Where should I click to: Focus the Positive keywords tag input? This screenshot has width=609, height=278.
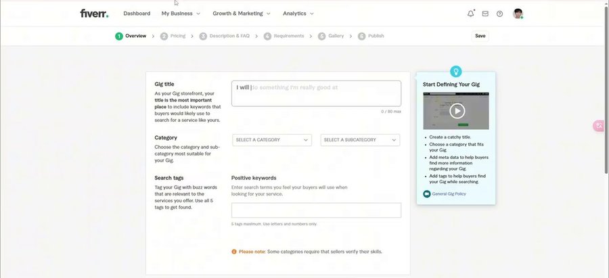point(316,210)
